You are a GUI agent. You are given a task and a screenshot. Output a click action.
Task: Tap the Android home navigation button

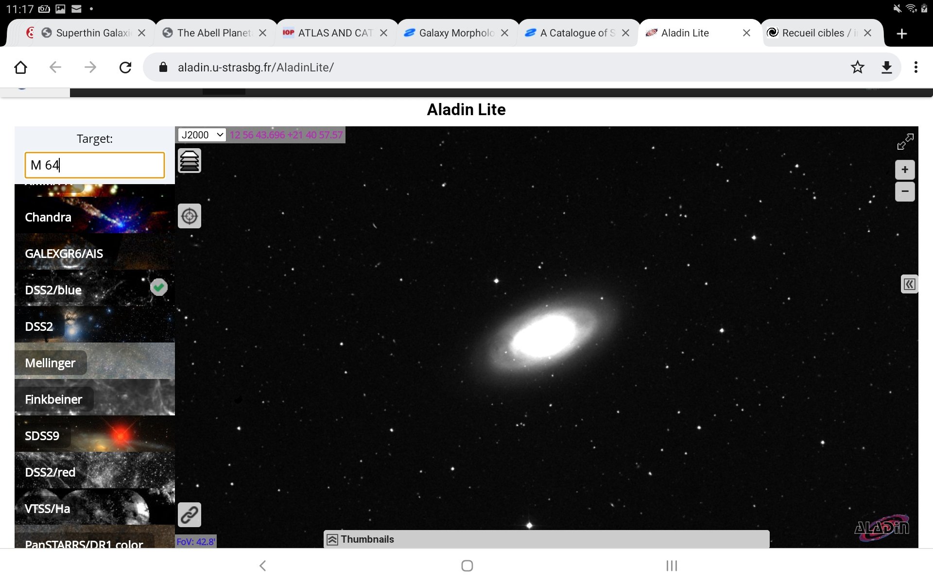coord(467,566)
